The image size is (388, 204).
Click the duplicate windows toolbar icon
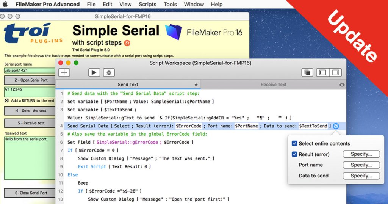click(x=307, y=72)
